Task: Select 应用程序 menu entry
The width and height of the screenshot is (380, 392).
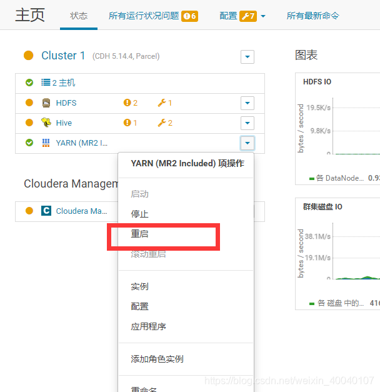Action: pyautogui.click(x=149, y=326)
